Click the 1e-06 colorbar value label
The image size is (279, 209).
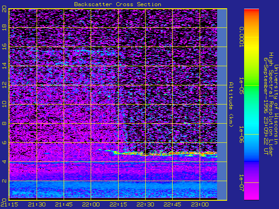point(242,135)
